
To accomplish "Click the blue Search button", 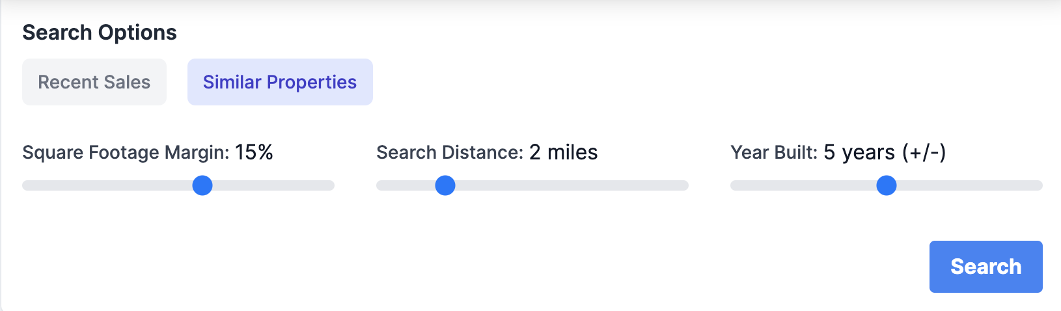I will point(985,267).
